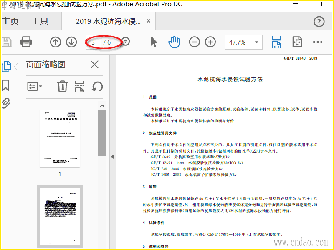Click the fit full page icon
Screen dimensions: 334x250
pos(297,42)
